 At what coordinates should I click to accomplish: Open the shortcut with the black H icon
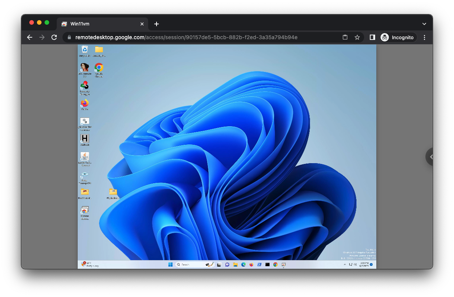[x=85, y=139]
